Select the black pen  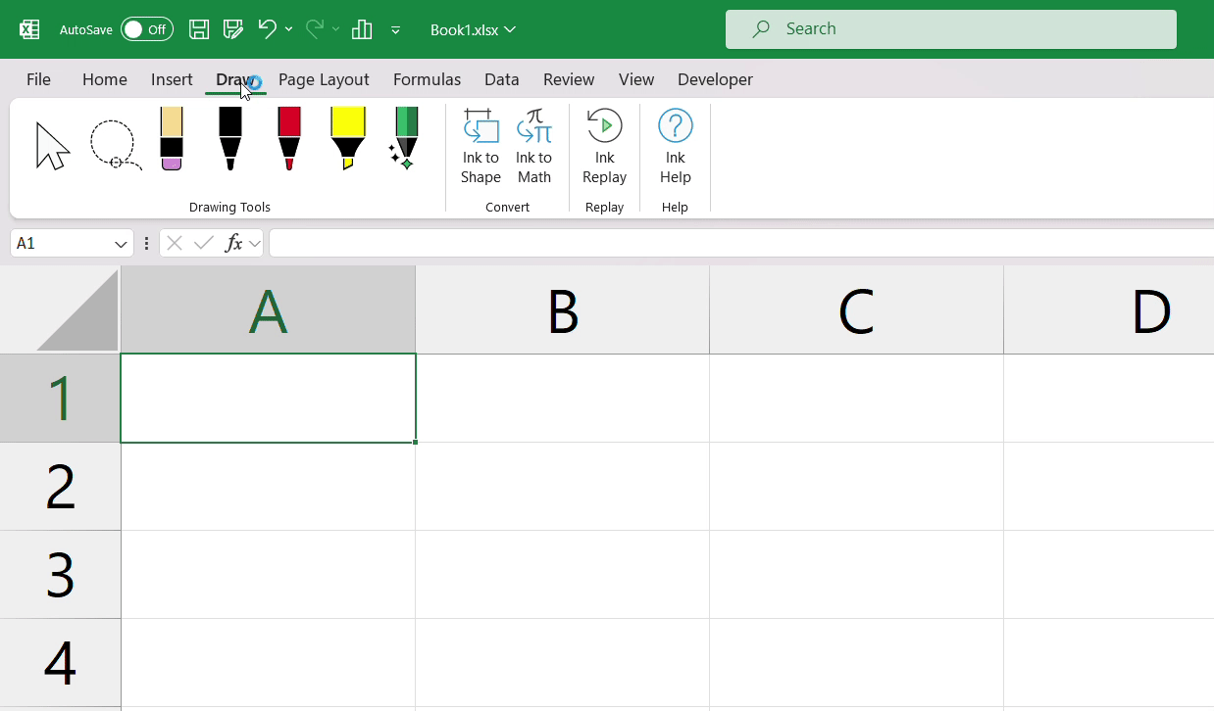(230, 139)
